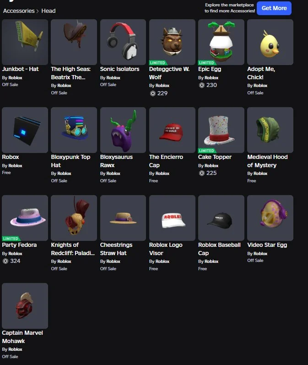The image size is (308, 365).
Task: Open the Deteggctive W. Wolf item picture
Action: tap(172, 42)
